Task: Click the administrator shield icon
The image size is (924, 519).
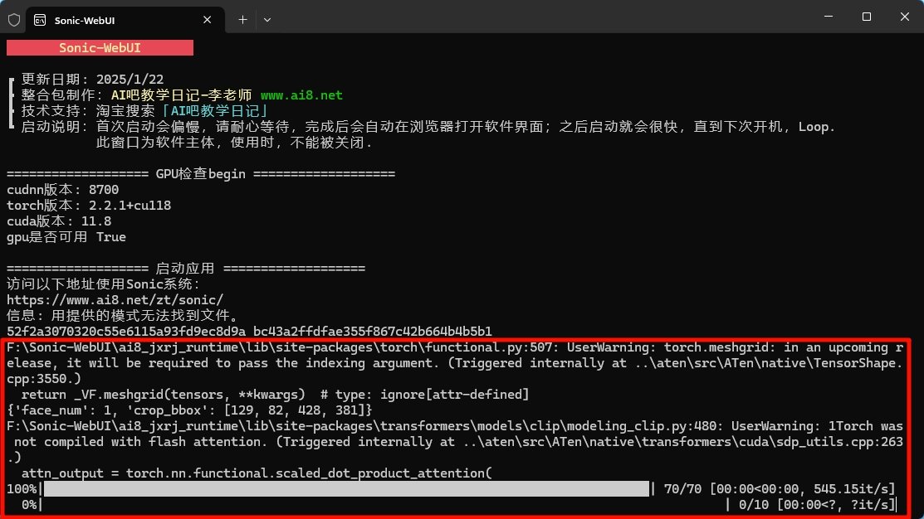Action: [x=13, y=19]
